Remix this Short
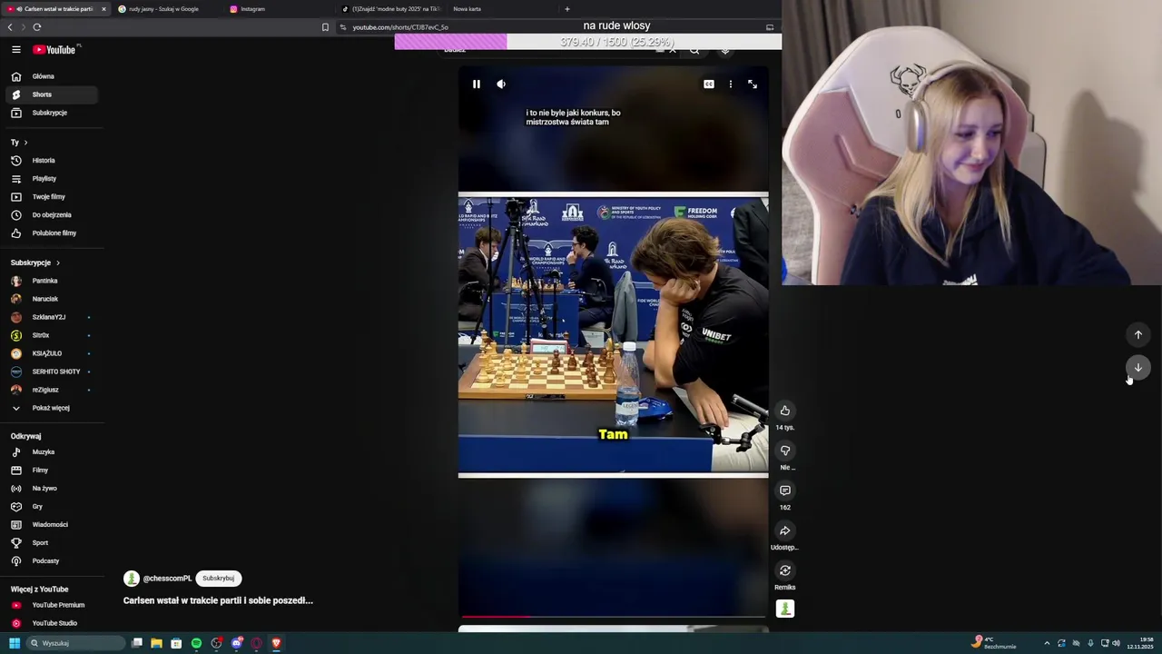Image resolution: width=1162 pixels, height=654 pixels. point(785,570)
